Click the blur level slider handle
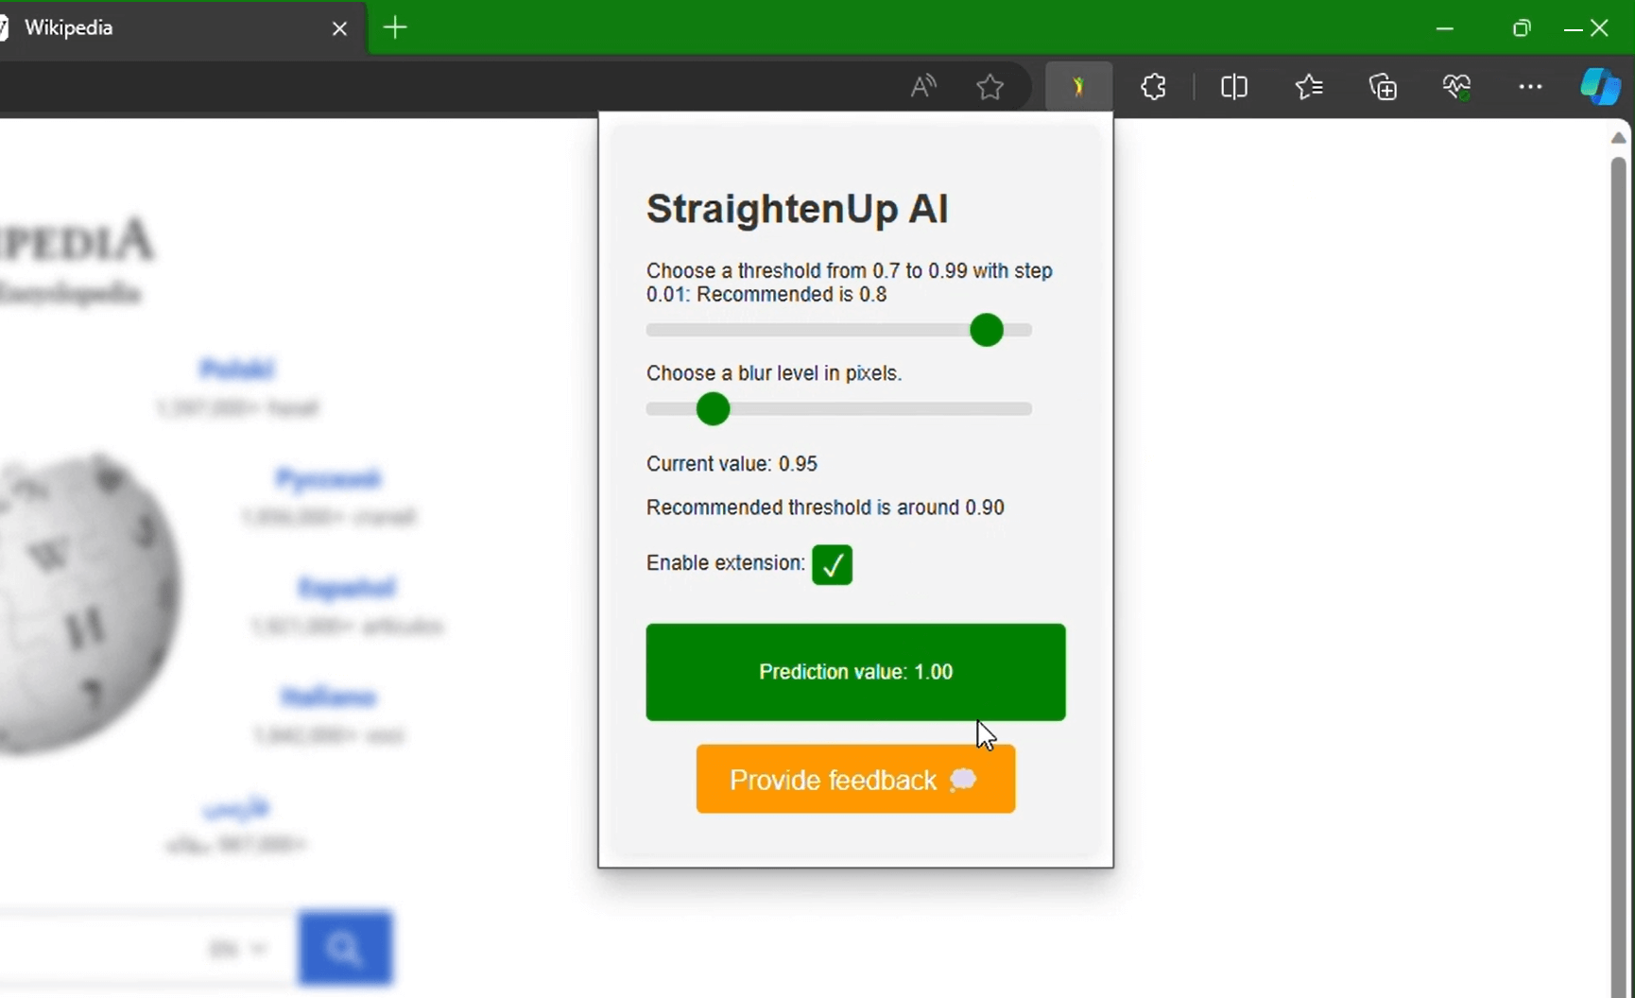The image size is (1635, 998). (714, 409)
